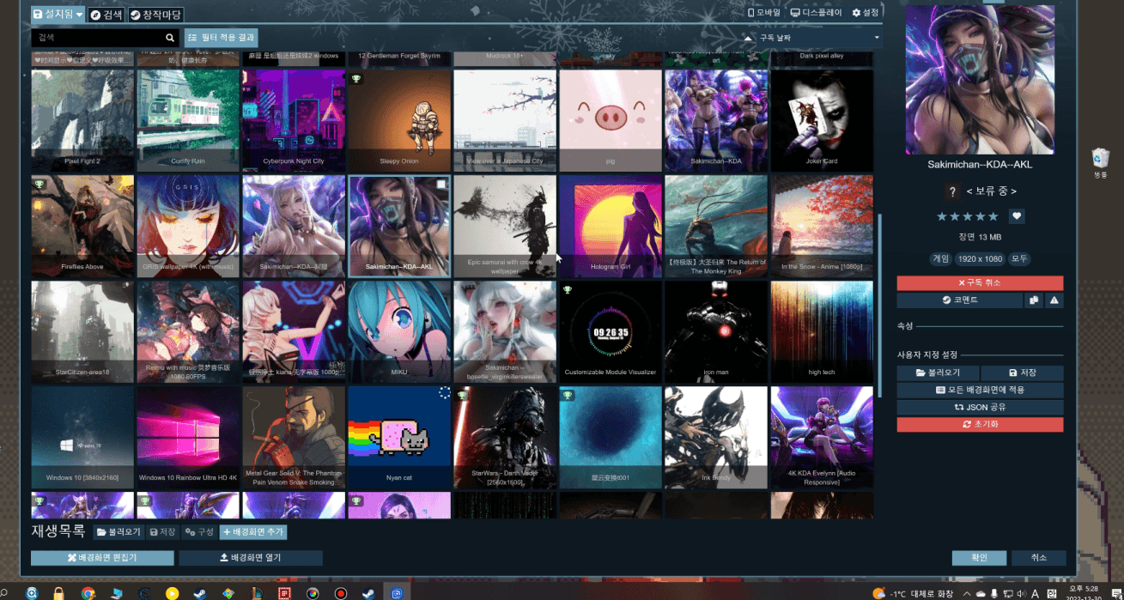Click the 배경화면 추가 add button
The width and height of the screenshot is (1124, 600).
[x=252, y=532]
